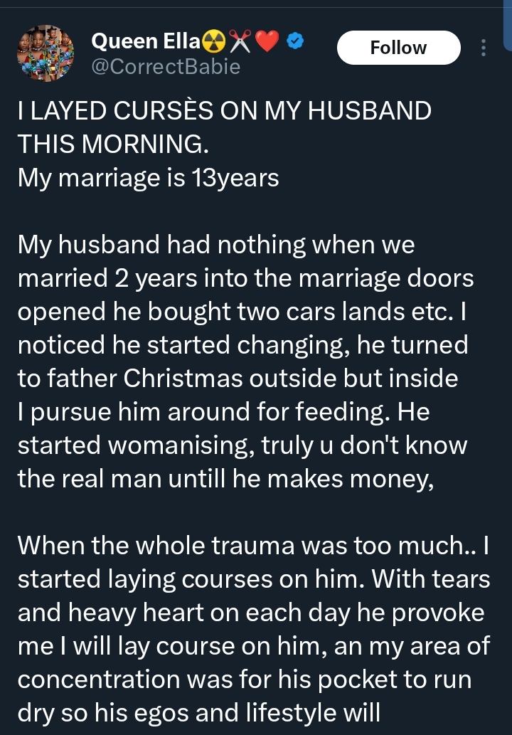Click the line "concentration was for his pocket to run"
This screenshot has width=512, height=735.
tap(254, 678)
